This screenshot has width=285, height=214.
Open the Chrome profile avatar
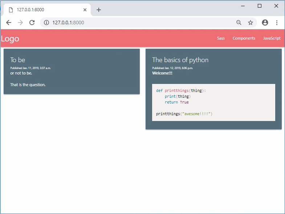click(x=265, y=23)
